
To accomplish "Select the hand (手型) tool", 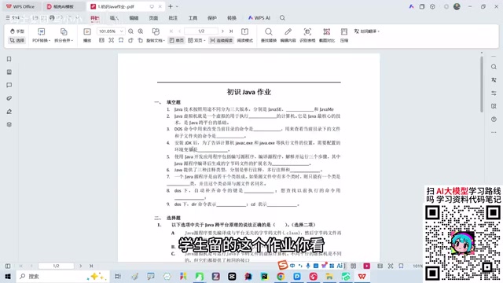I will tap(17, 31).
